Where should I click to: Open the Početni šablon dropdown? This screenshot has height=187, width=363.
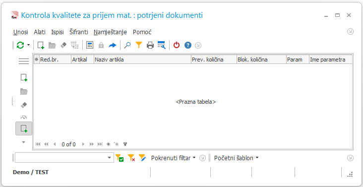(237, 158)
